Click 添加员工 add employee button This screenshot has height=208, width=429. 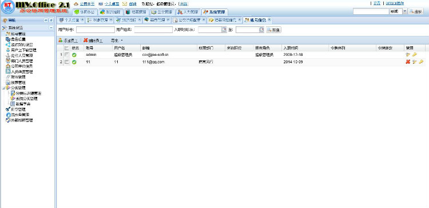[68, 40]
